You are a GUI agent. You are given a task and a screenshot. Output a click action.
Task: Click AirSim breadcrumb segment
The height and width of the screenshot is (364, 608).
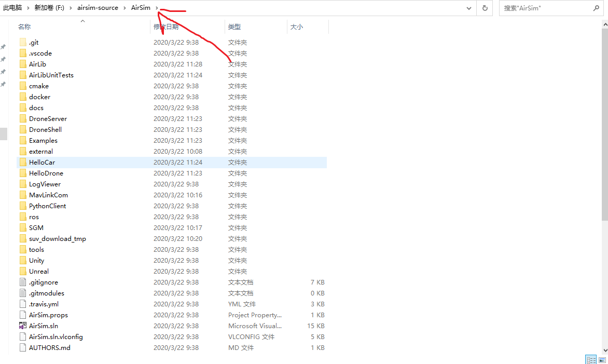[x=141, y=8]
